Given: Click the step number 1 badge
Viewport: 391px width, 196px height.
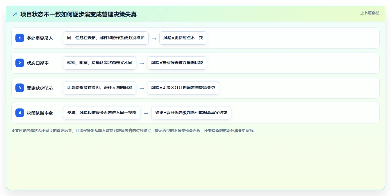Looking at the screenshot, I should point(20,38).
